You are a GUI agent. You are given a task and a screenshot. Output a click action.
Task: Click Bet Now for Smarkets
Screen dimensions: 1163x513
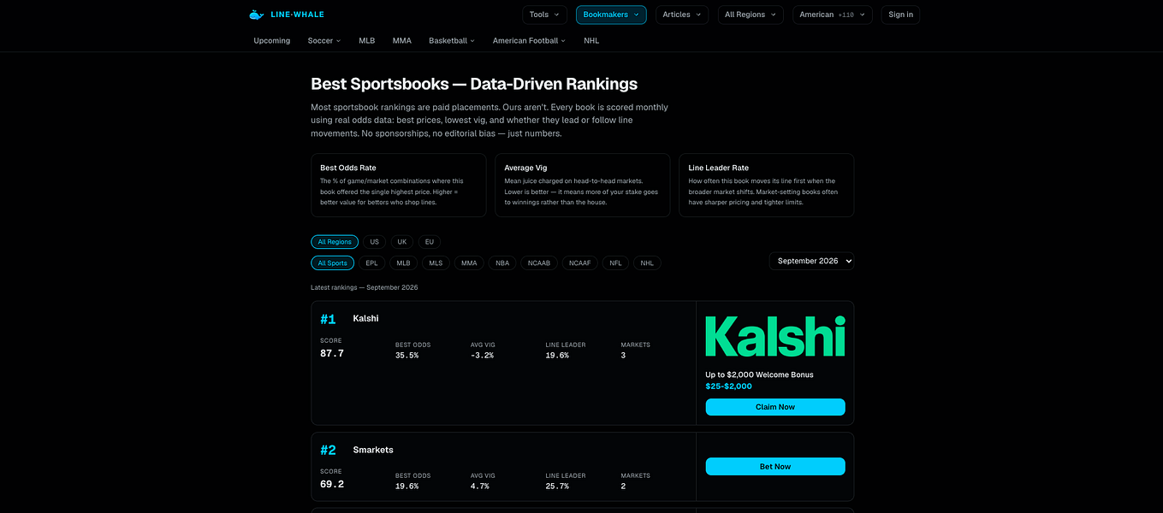(775, 466)
